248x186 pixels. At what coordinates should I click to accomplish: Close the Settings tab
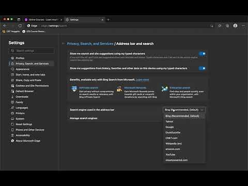click(102, 20)
